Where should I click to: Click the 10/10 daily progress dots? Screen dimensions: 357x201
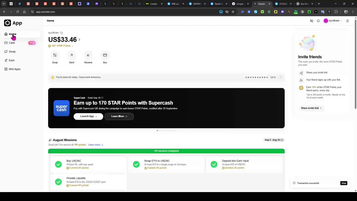click(256, 77)
